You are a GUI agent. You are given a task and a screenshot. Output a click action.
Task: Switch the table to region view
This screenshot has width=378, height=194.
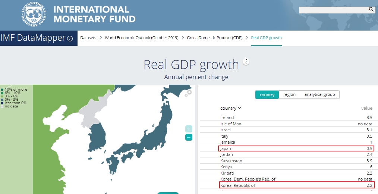(x=289, y=95)
